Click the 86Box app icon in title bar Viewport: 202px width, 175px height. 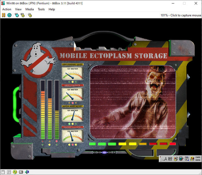(x=3, y=3)
